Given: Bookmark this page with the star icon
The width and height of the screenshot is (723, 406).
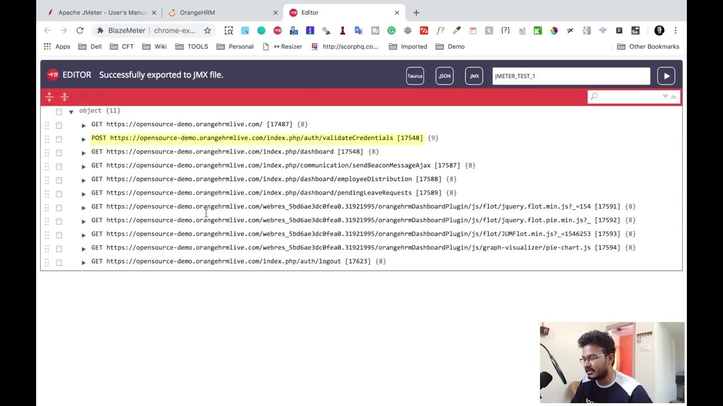Looking at the screenshot, I should pos(207,30).
